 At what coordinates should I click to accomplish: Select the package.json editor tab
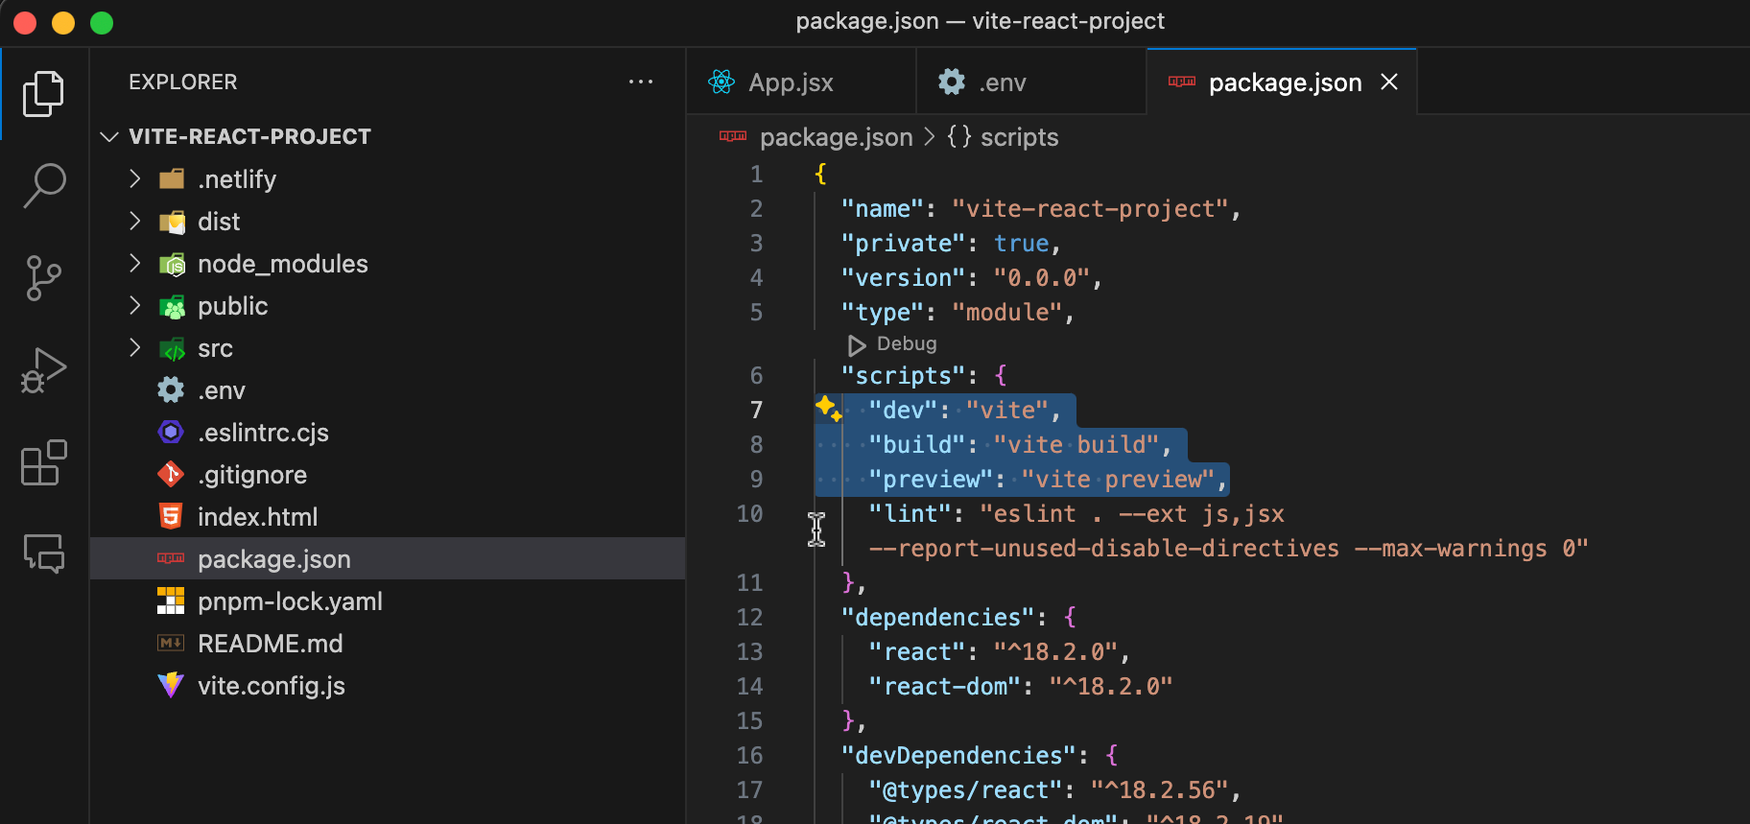1282,82
